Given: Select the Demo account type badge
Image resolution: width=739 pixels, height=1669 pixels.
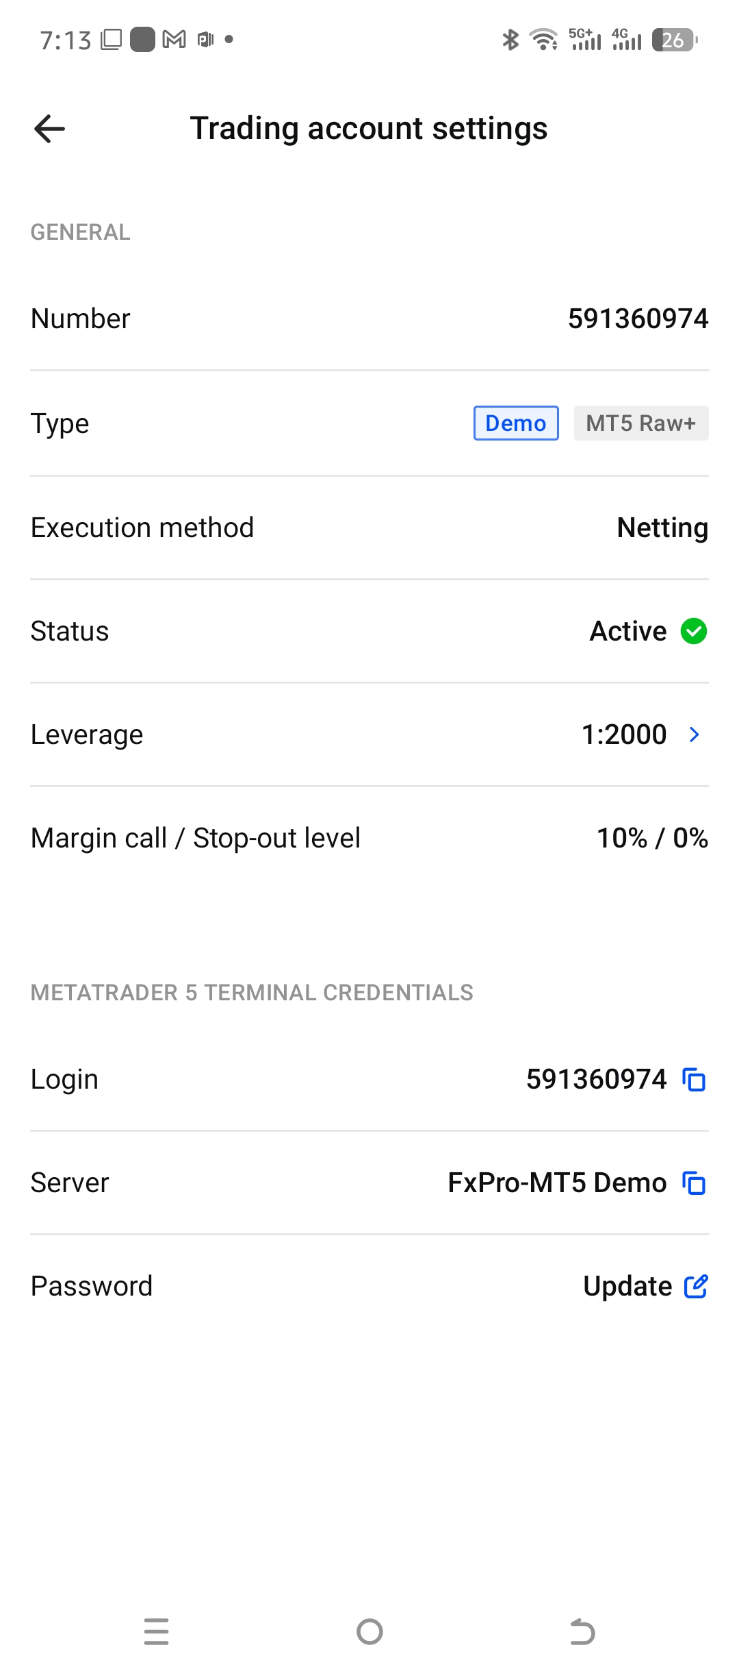Looking at the screenshot, I should point(516,423).
